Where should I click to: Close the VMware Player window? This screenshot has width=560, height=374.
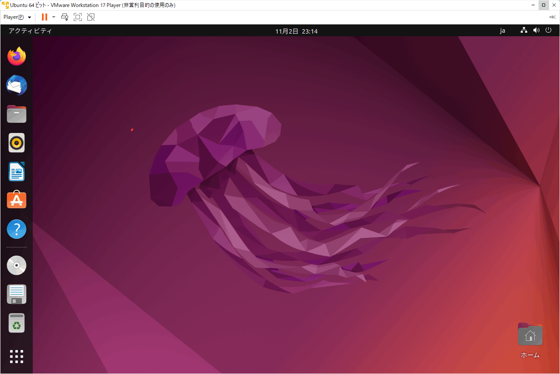554,5
